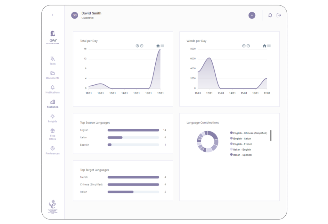This screenshot has width=328, height=224.
Task: Zoom in on Words per Day chart
Action: pos(244,46)
